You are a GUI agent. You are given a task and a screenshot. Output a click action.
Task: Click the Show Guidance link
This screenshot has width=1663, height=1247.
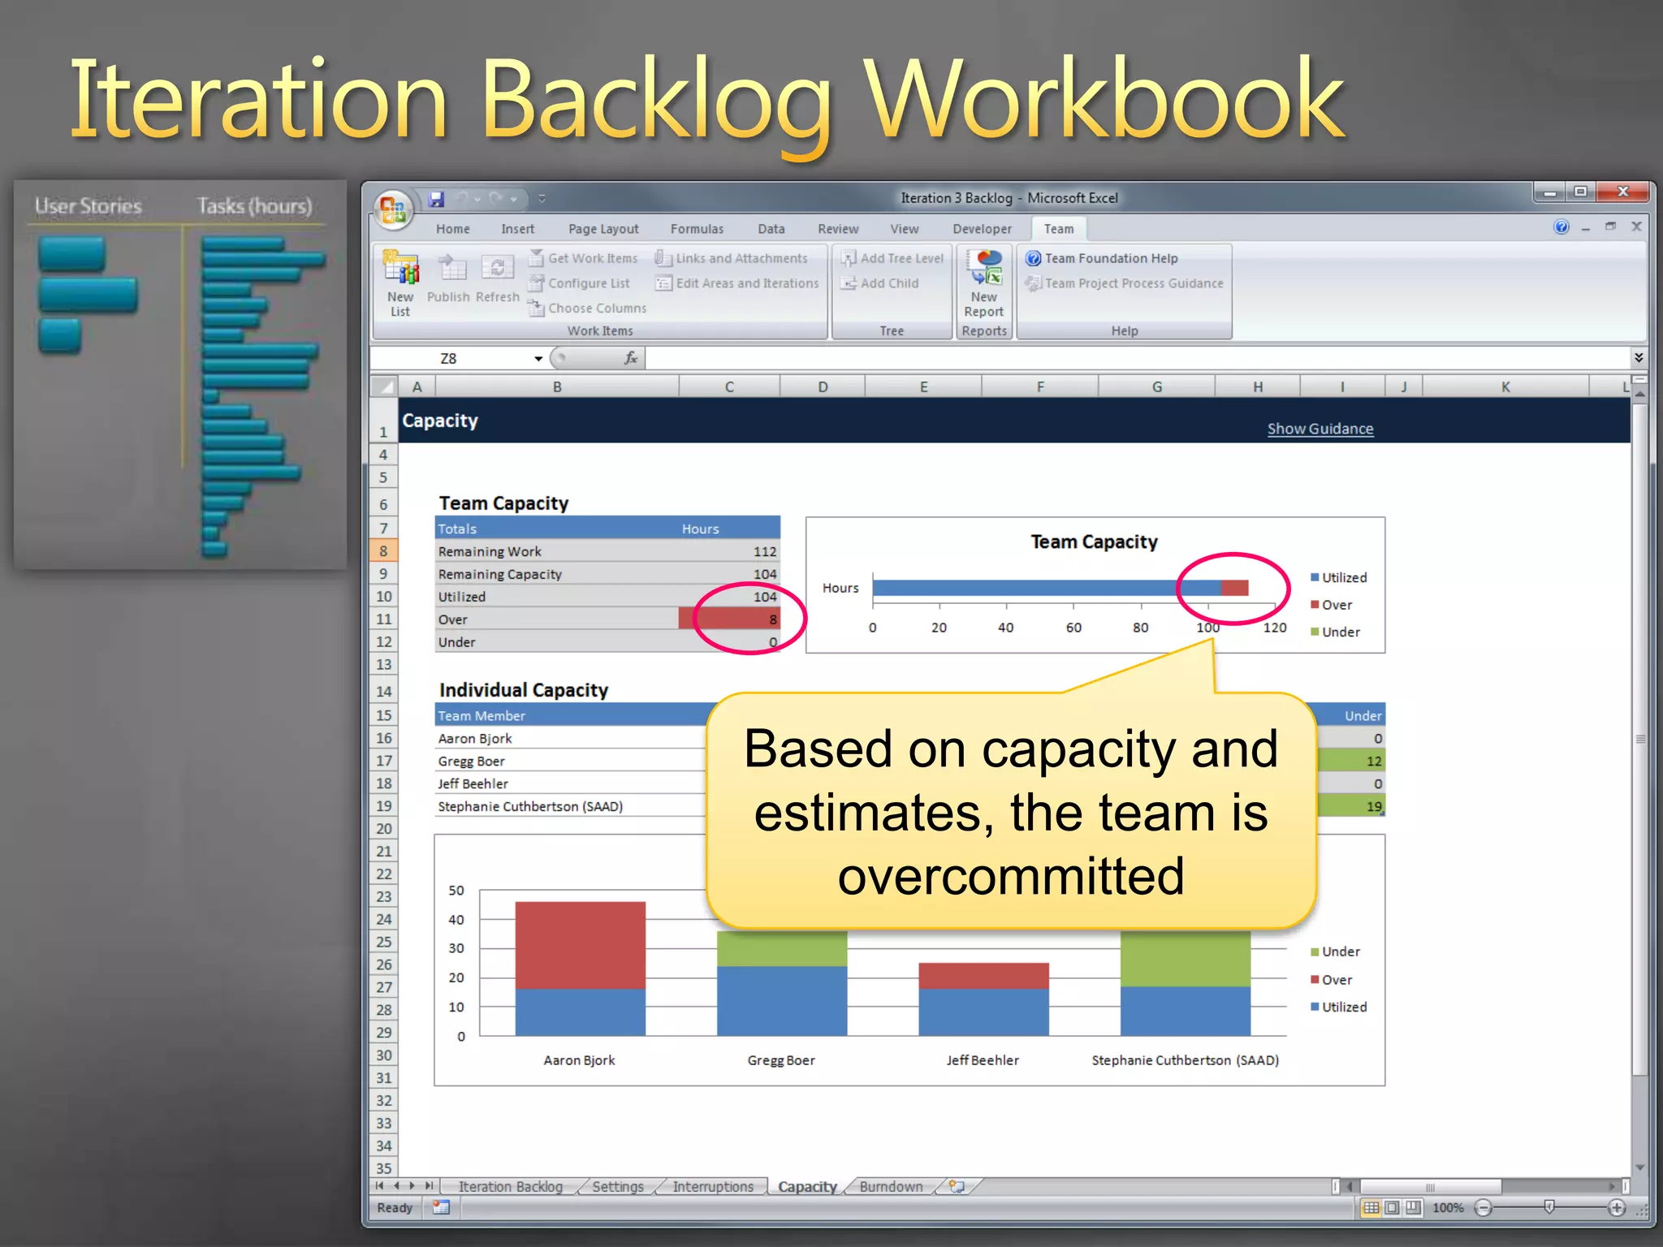tap(1320, 429)
